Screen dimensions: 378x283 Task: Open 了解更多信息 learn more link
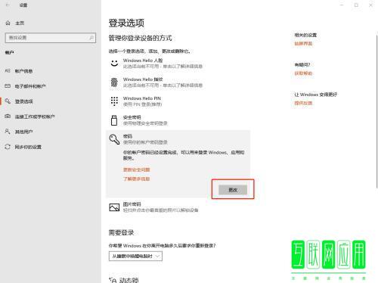136,179
